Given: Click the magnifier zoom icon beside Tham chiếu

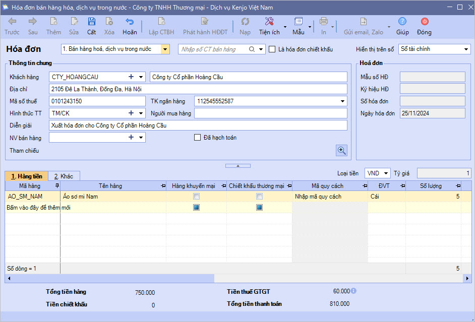Looking at the screenshot, I should click(x=342, y=150).
